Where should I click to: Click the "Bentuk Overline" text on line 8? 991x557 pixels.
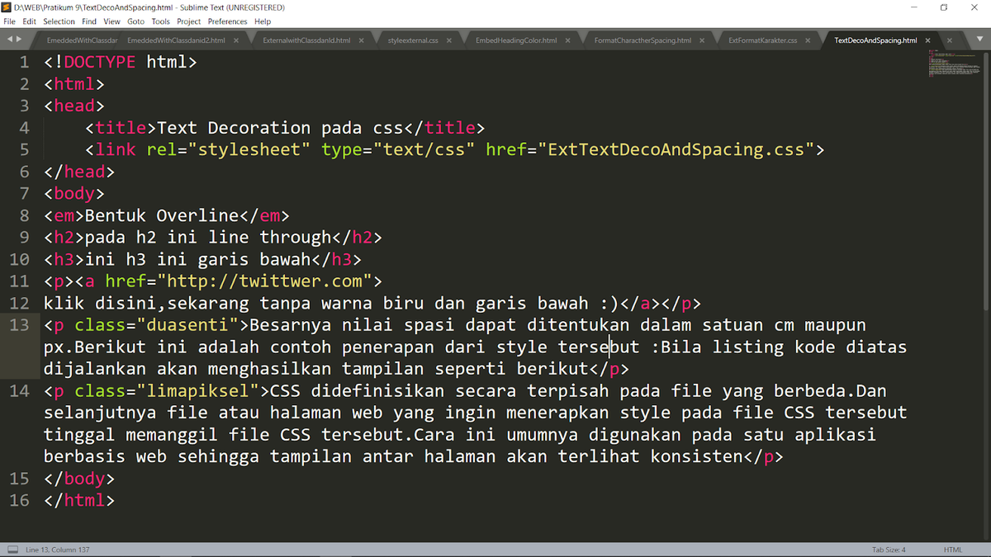point(162,215)
